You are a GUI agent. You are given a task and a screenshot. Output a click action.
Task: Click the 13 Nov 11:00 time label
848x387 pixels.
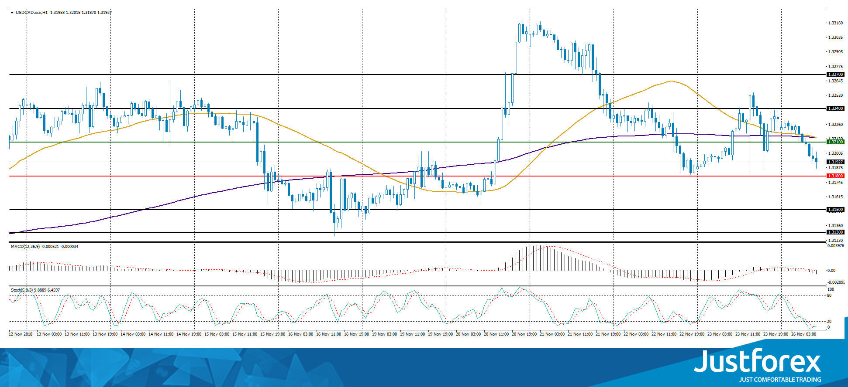77,334
